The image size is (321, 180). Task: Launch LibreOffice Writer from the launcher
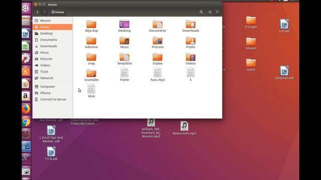click(26, 33)
